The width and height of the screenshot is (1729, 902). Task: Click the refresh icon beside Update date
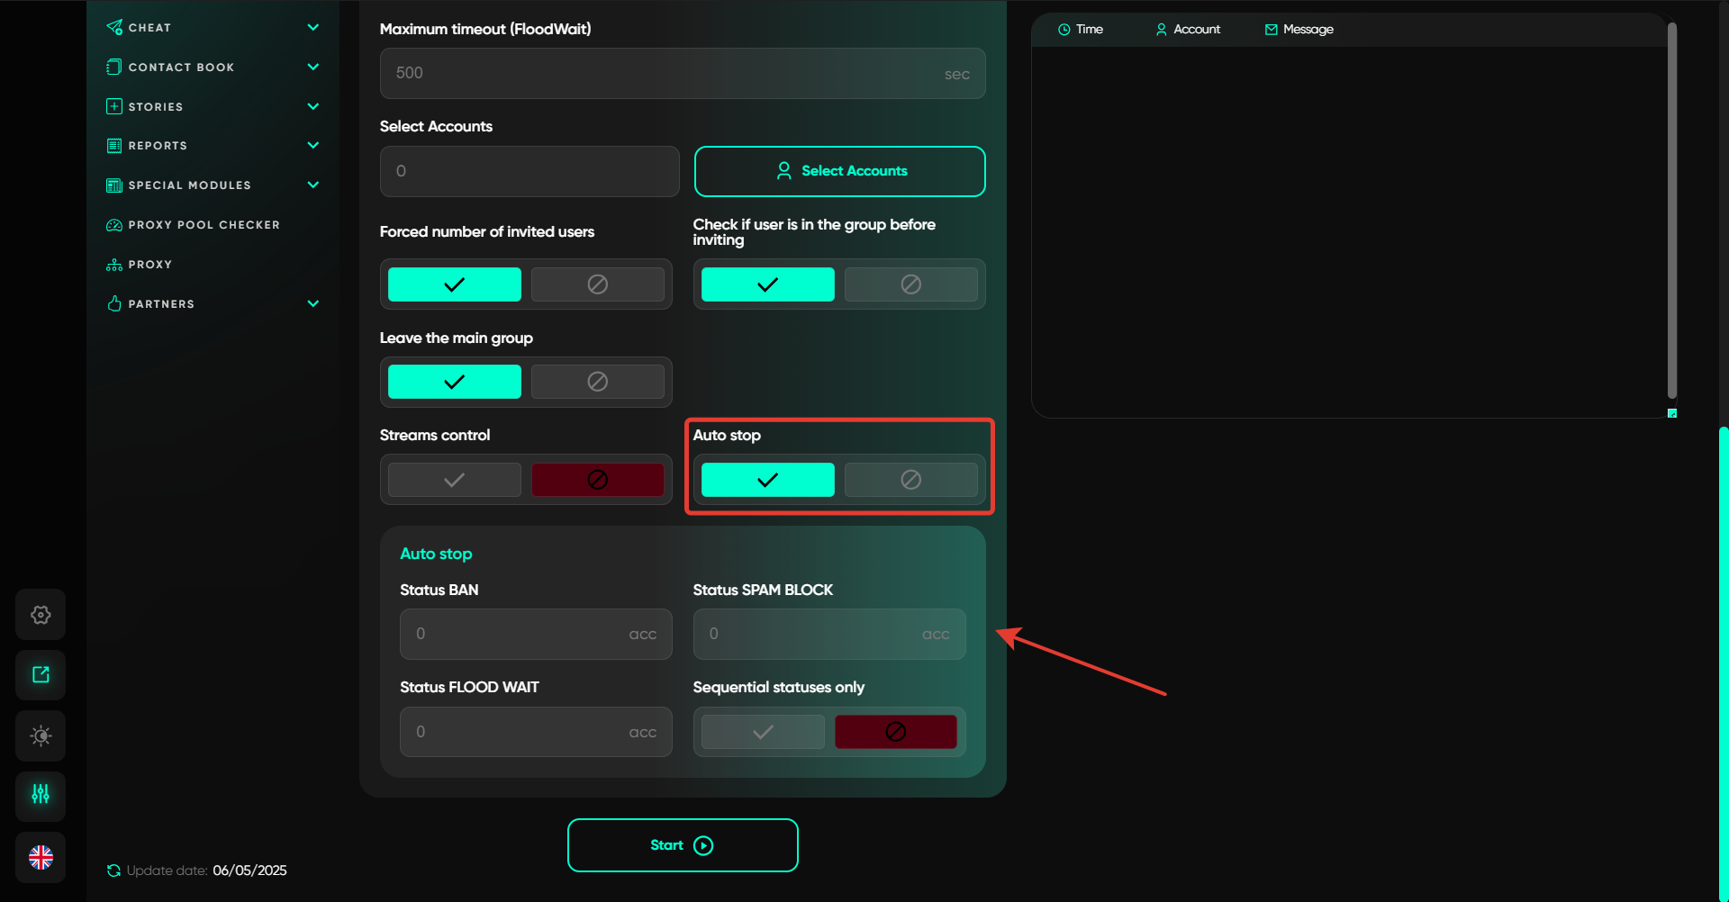coord(113,870)
